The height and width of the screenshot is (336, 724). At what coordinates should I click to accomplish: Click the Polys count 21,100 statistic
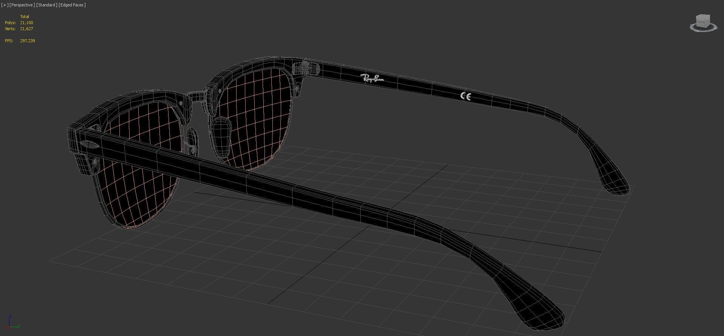click(26, 23)
